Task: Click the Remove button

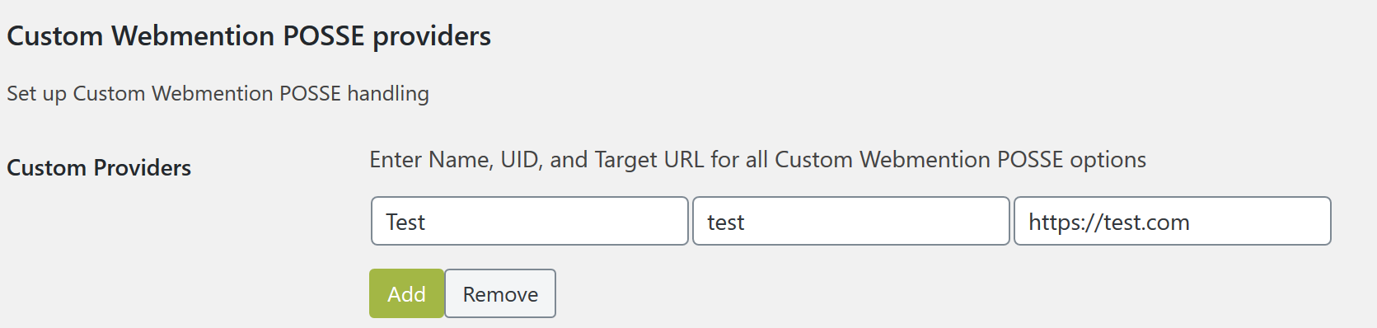Action: 500,293
